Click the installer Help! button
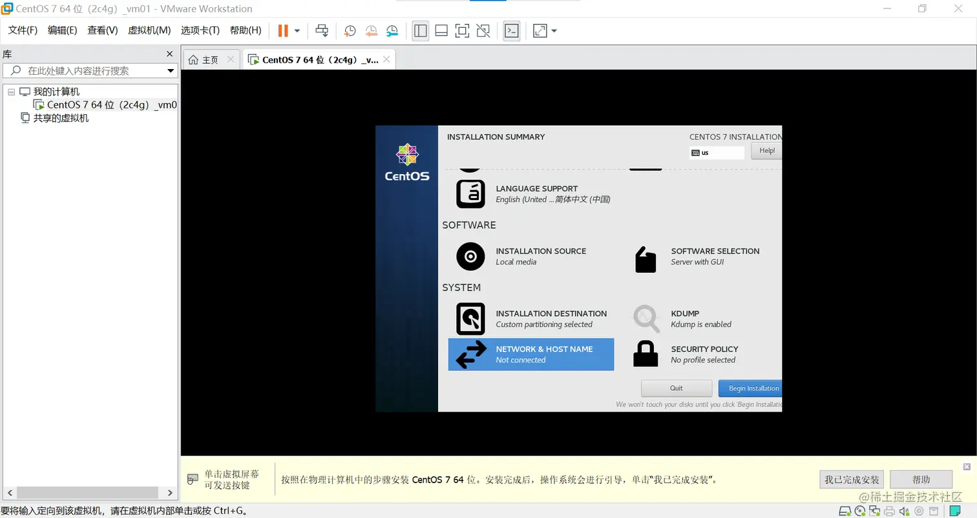Screen dimensions: 977x518 tap(766, 150)
